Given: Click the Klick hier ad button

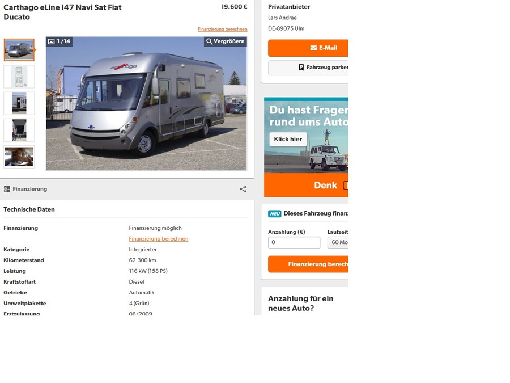Looking at the screenshot, I should pyautogui.click(x=288, y=140).
